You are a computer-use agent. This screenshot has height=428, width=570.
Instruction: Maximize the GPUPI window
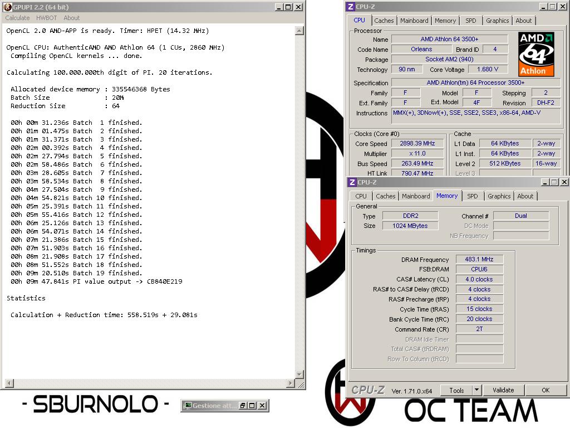[x=288, y=7]
